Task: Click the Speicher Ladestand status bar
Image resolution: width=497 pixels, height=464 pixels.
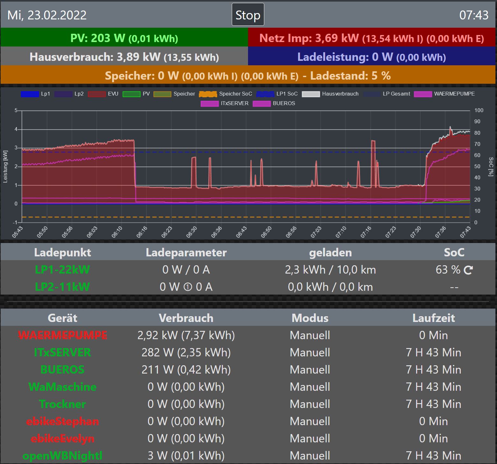Action: tap(248, 75)
